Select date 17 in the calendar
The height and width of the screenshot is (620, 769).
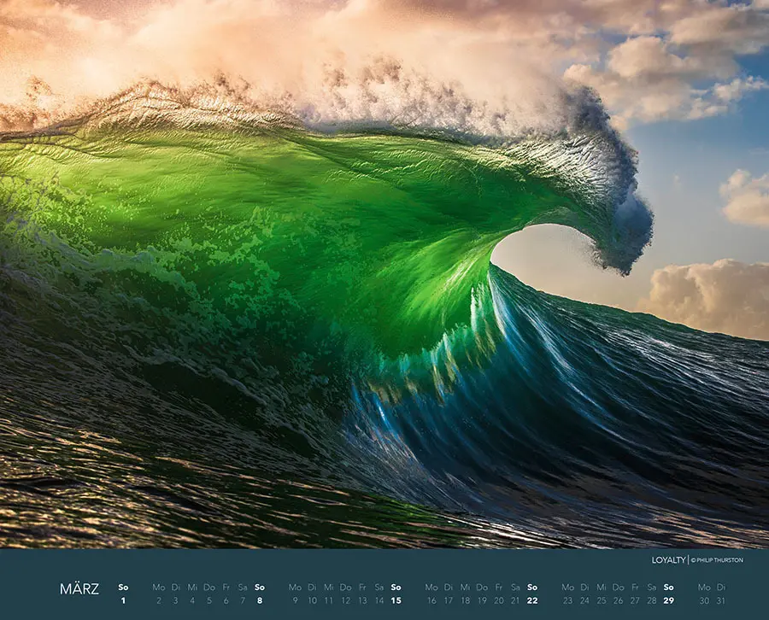(449, 600)
